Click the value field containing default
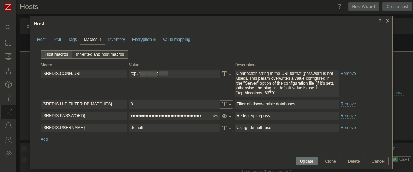This screenshot has height=172, width=413. (x=174, y=128)
